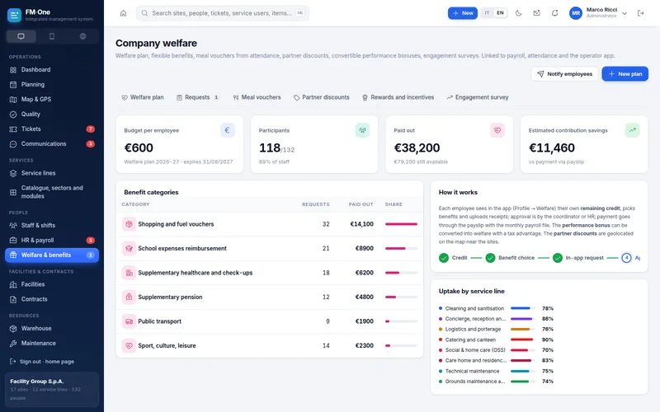Click Supplementary pension category icon
660x412 pixels.
tap(129, 297)
